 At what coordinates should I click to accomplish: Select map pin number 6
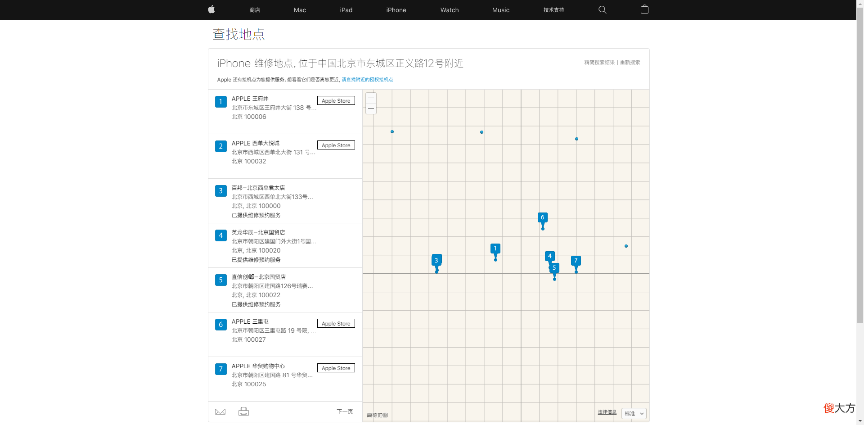(543, 218)
